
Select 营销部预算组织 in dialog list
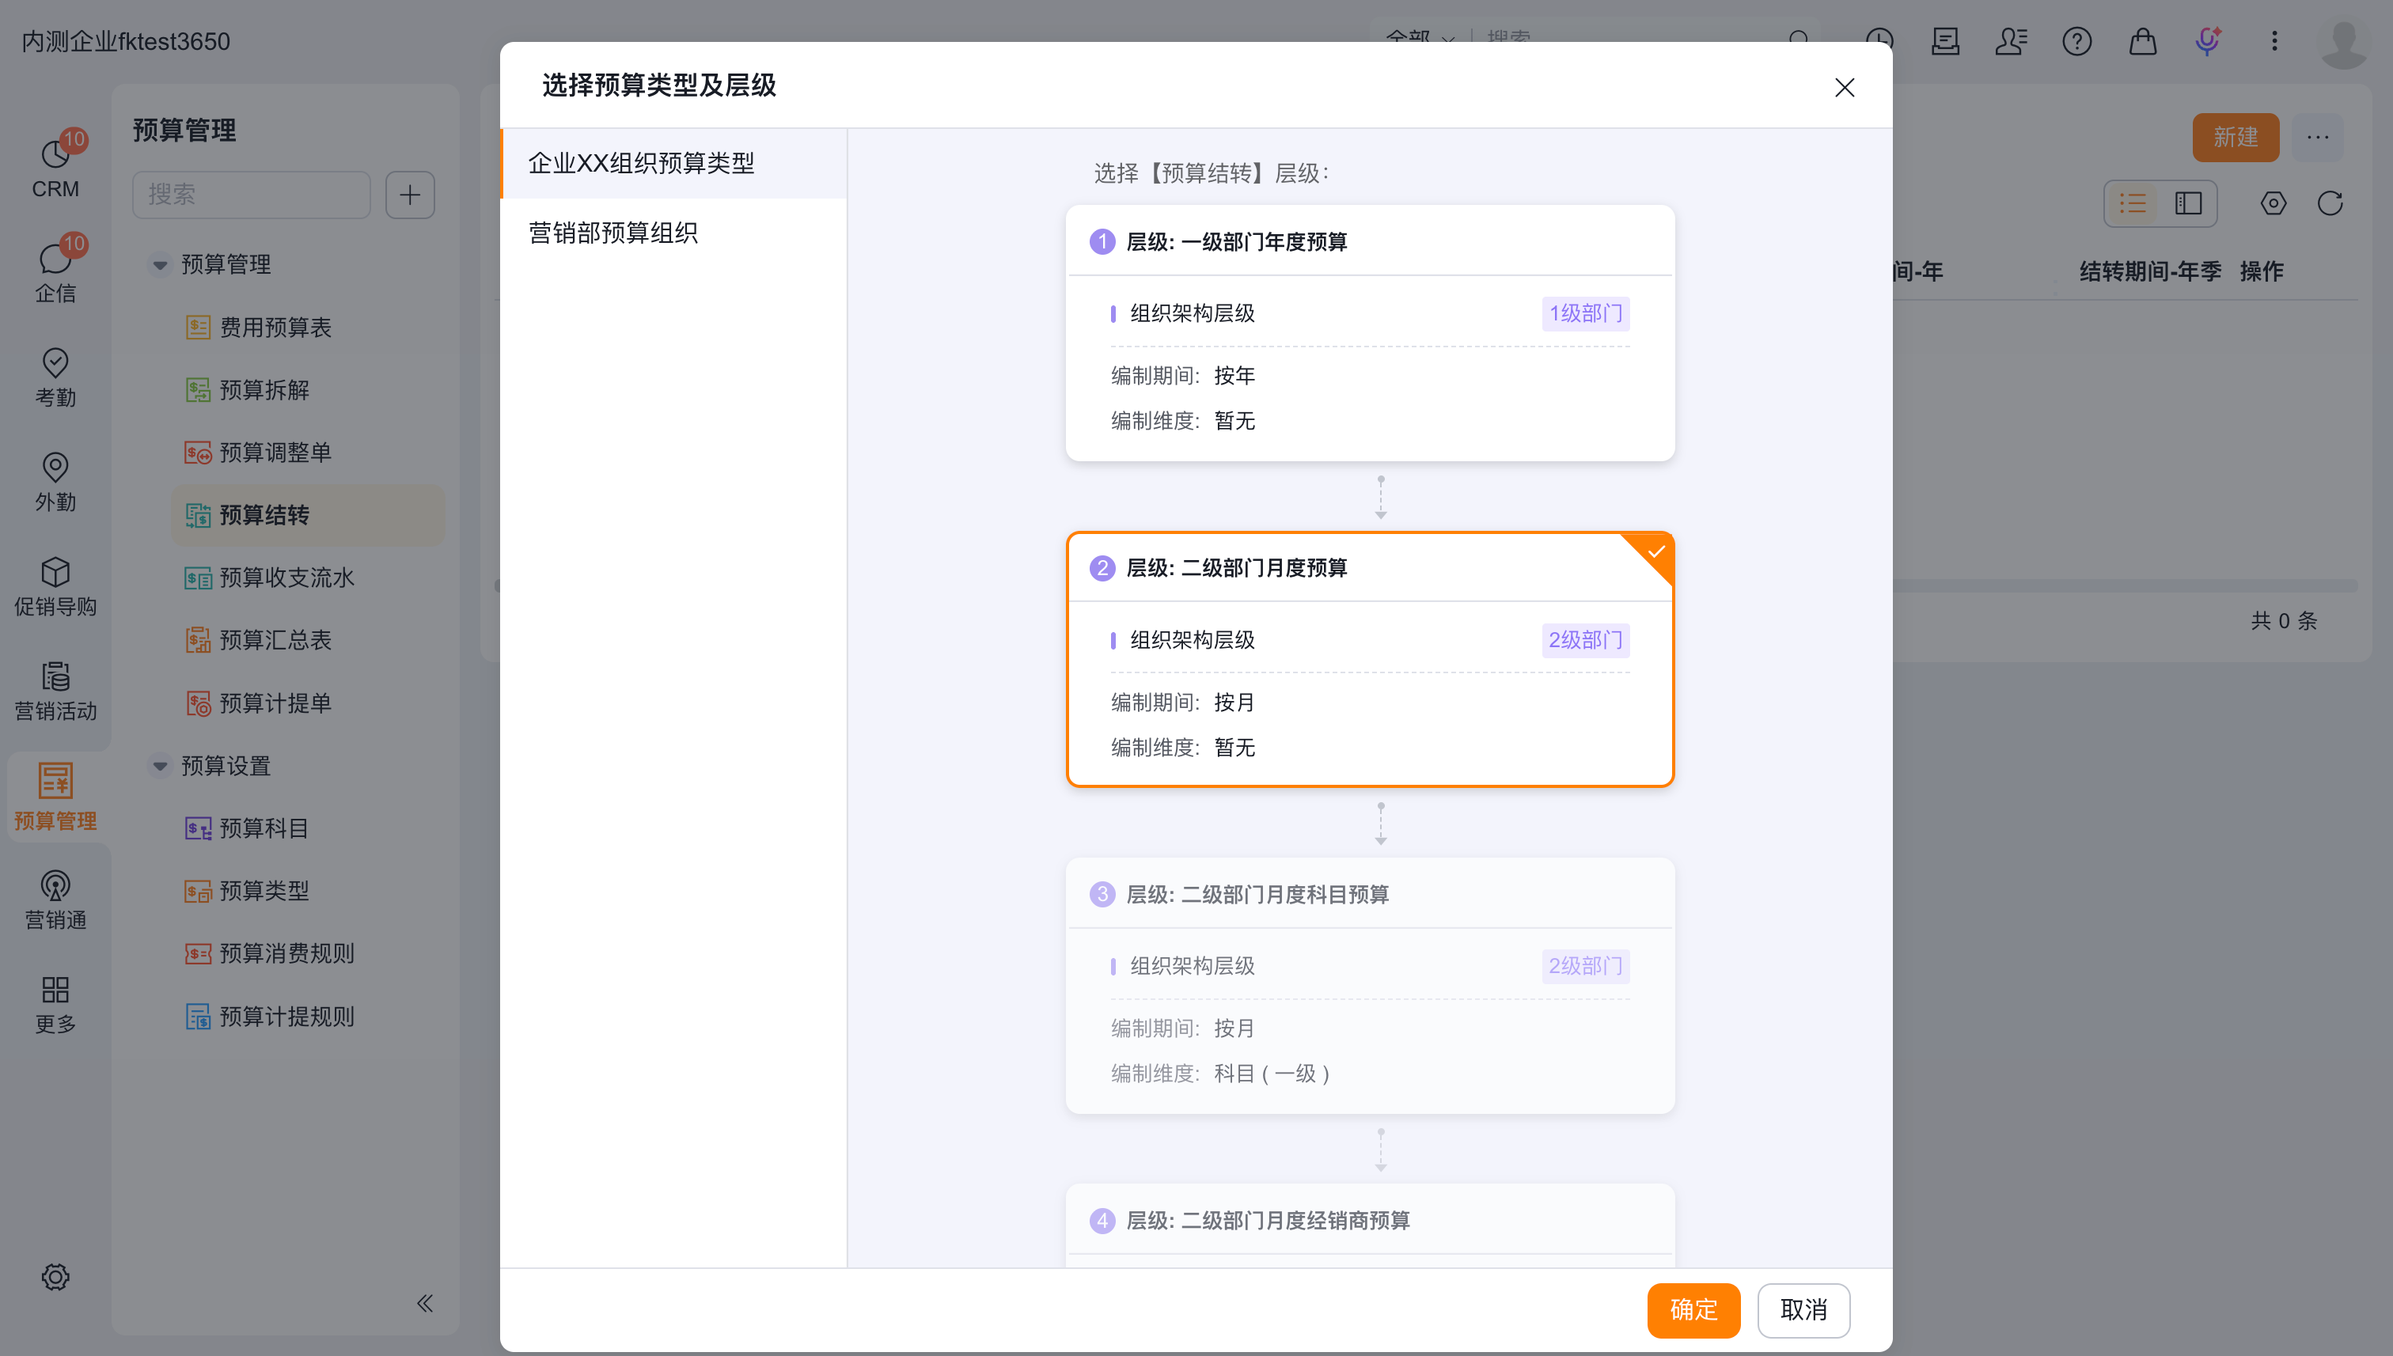674,233
